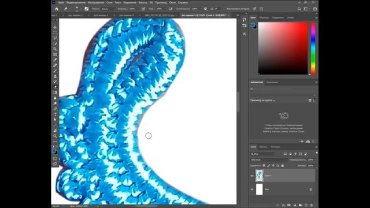Open the Файл menu

[x=61, y=2]
